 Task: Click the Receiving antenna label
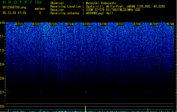point(65,13)
